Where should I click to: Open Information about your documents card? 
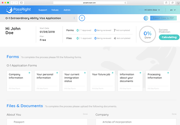point(130,81)
